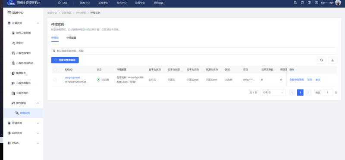Screen dimensions: 345x160
Task: Click the 共 1 条 total count text
Action: click(x=253, y=92)
